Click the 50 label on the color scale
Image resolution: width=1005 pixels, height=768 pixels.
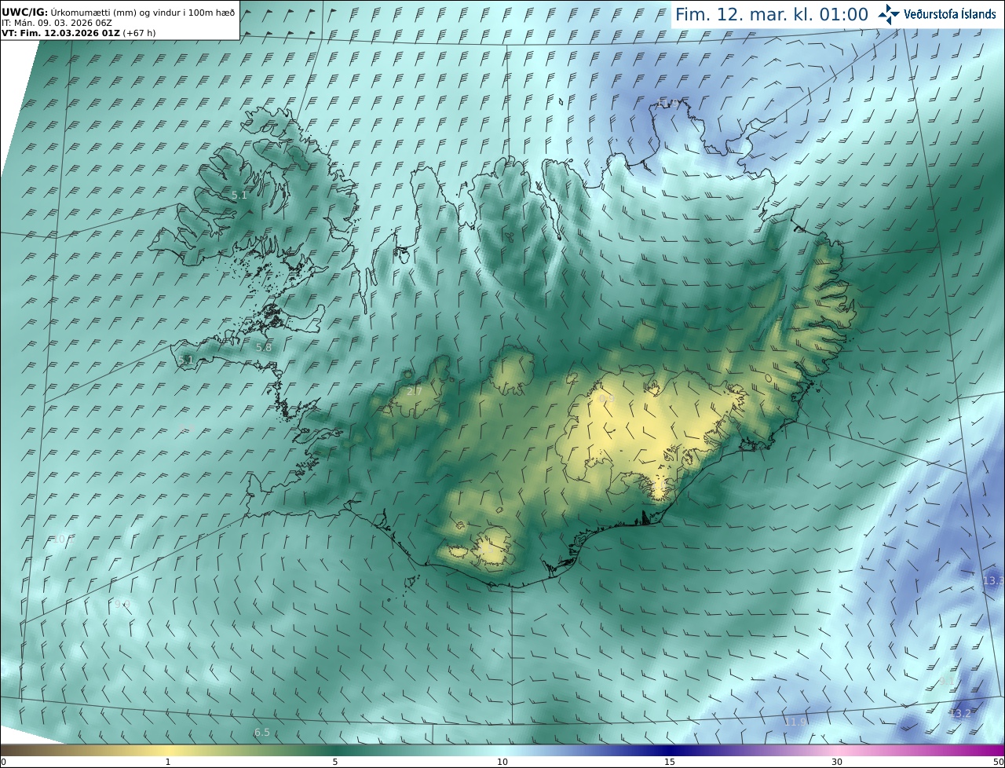tap(998, 762)
